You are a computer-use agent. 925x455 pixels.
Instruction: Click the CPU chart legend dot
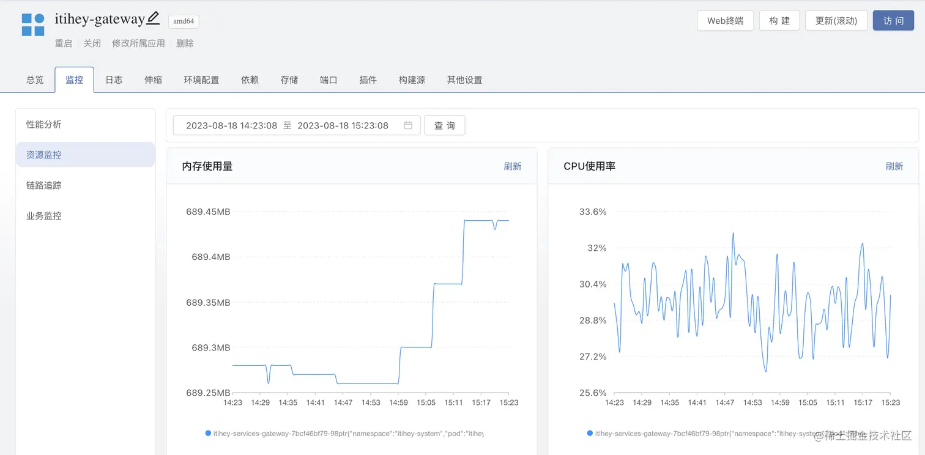pyautogui.click(x=590, y=433)
